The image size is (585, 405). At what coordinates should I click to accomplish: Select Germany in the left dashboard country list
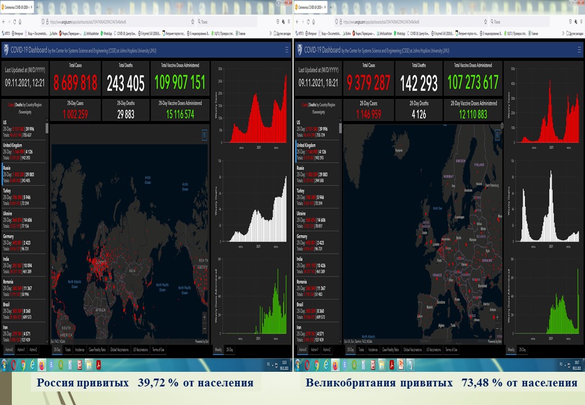24,242
